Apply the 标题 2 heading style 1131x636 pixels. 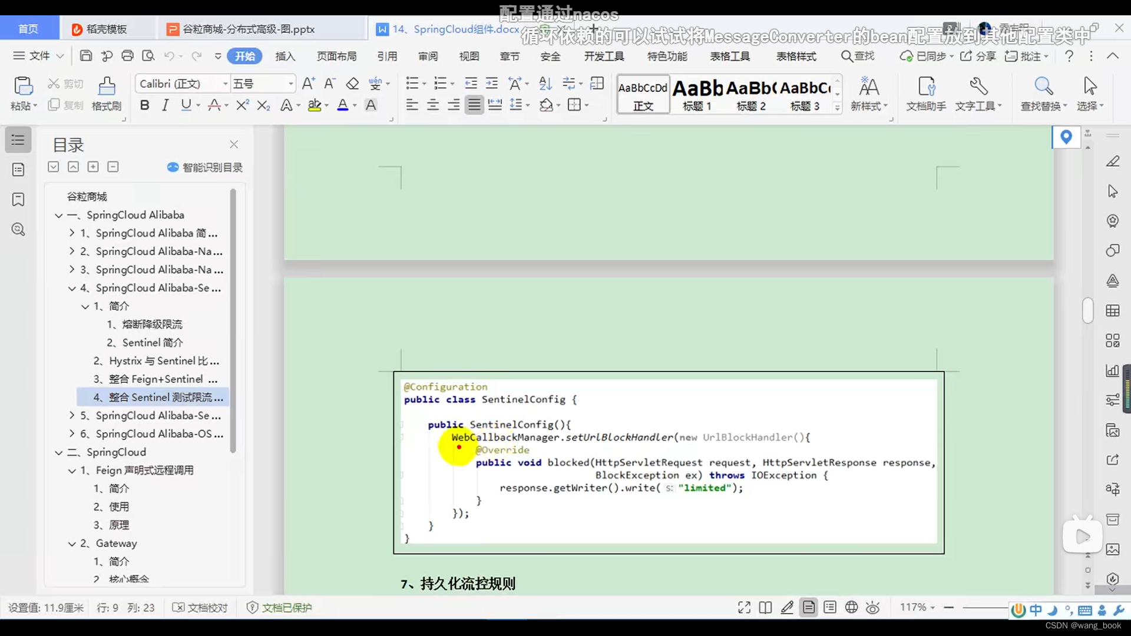(751, 94)
